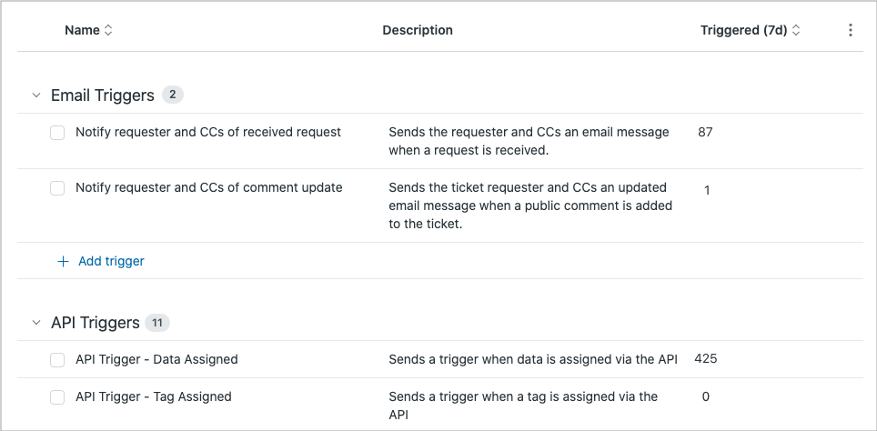
Task: Collapse the API Triggers section chevron
Action: [x=36, y=323]
